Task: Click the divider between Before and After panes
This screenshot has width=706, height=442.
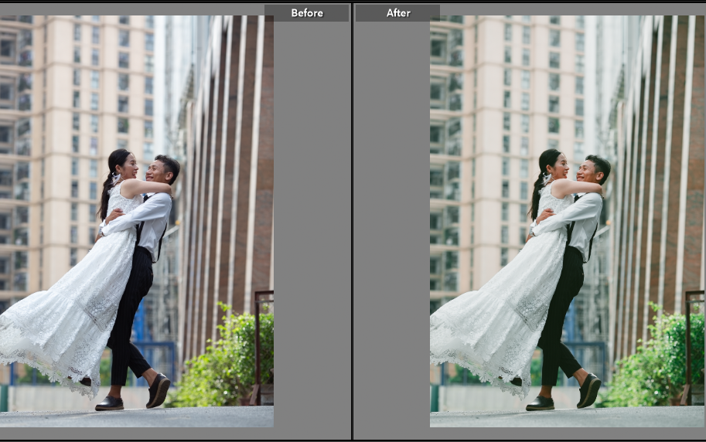Action: click(x=353, y=224)
